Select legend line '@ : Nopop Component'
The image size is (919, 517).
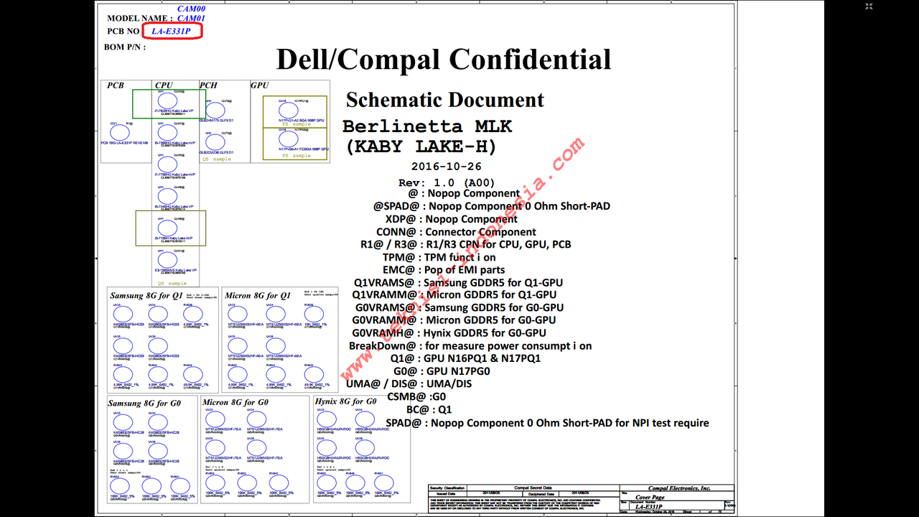click(x=464, y=193)
